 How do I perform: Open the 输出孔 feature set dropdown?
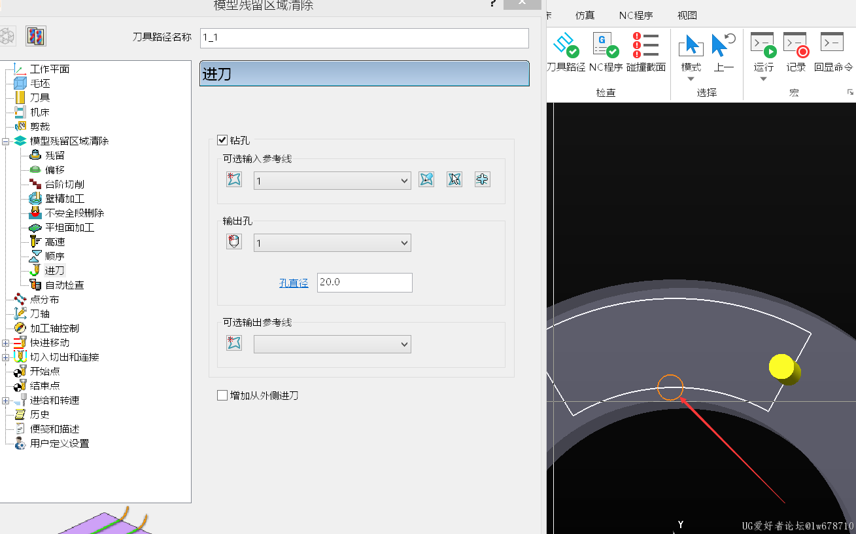[332, 243]
